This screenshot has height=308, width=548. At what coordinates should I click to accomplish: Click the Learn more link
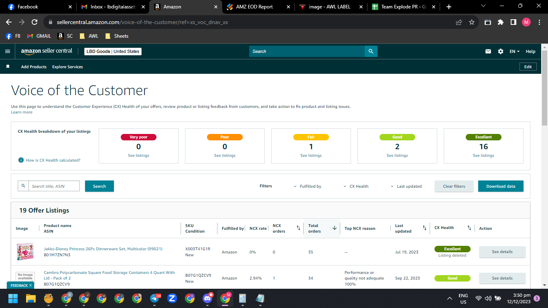point(22,112)
